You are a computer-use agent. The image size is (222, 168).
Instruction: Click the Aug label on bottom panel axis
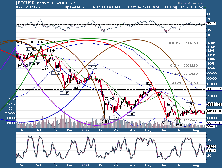tap(196, 165)
